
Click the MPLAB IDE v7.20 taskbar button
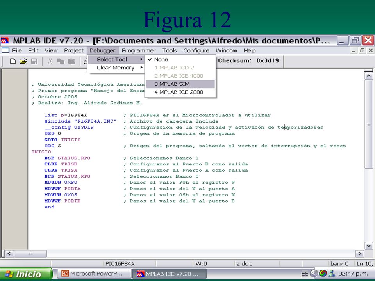click(x=170, y=274)
